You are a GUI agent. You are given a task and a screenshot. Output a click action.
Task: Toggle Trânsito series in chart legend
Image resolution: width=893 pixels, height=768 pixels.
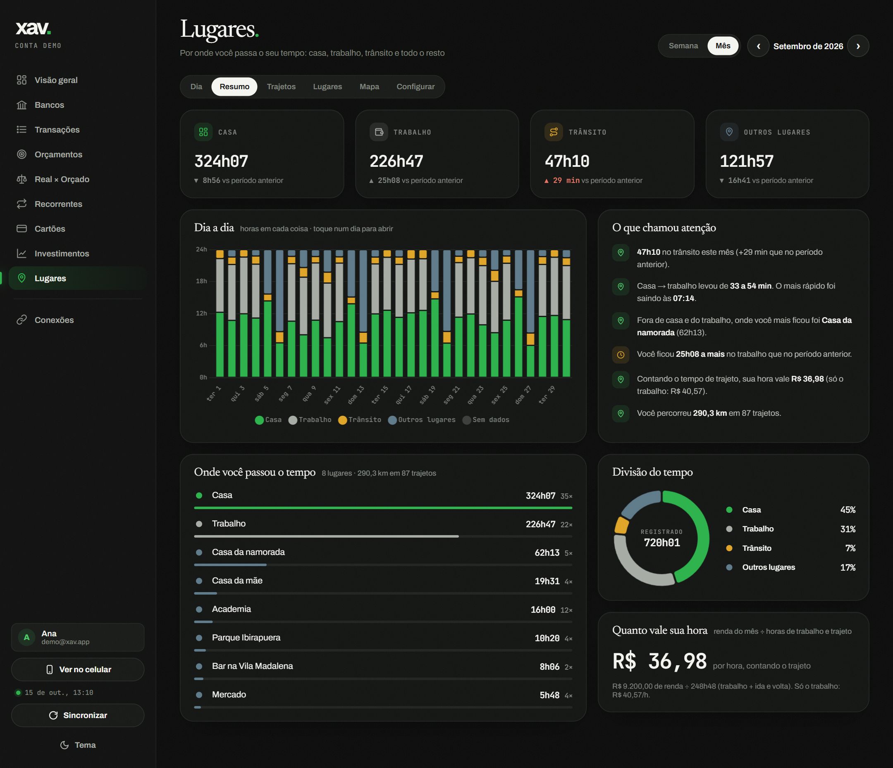(360, 420)
